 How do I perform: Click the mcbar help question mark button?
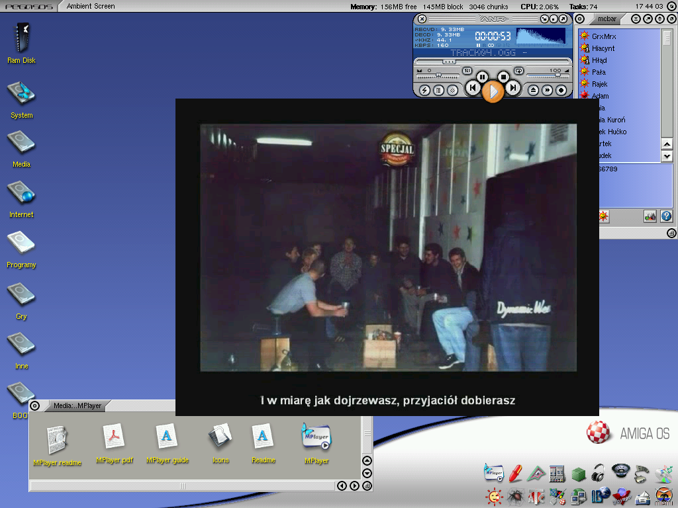point(666,216)
